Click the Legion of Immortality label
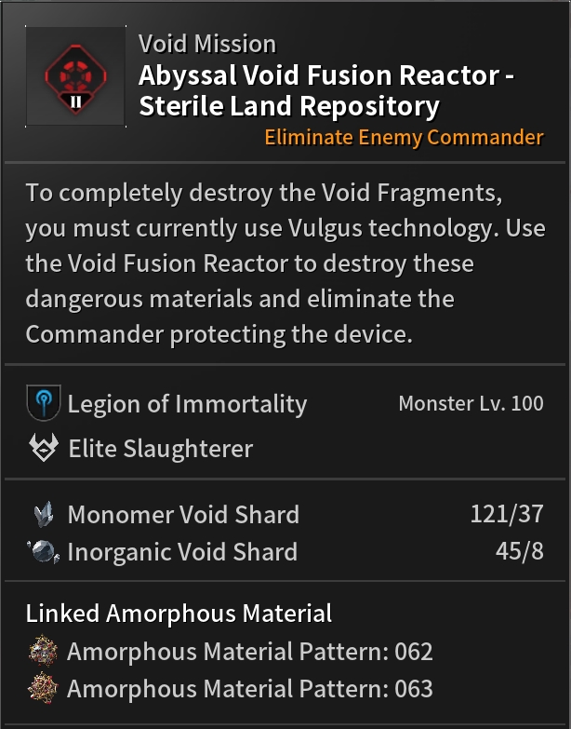 (x=187, y=404)
